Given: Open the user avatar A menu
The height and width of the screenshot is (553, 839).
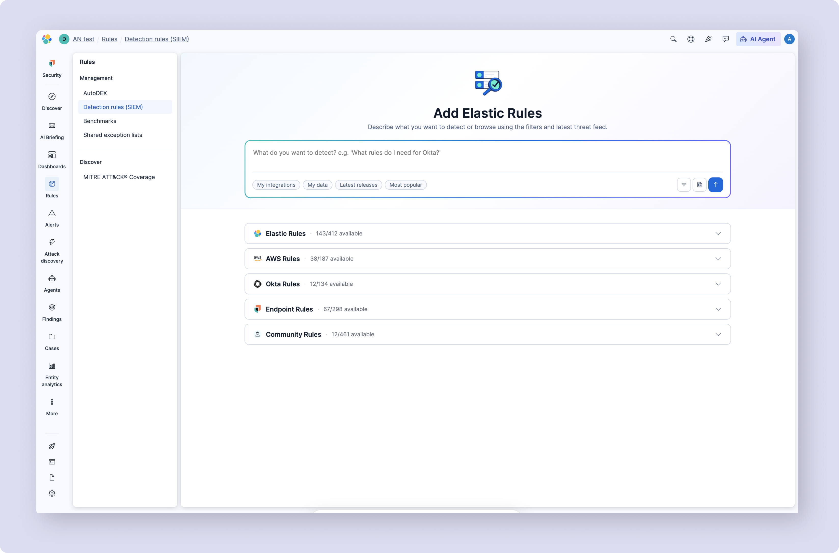Looking at the screenshot, I should [x=789, y=39].
